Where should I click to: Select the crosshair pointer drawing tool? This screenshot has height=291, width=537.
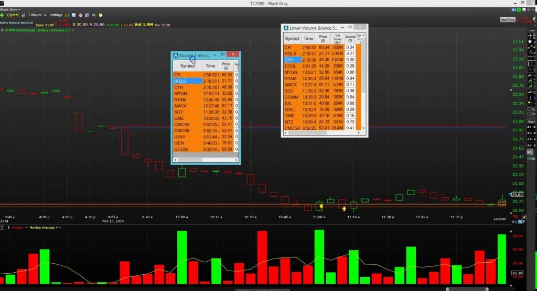click(530, 36)
